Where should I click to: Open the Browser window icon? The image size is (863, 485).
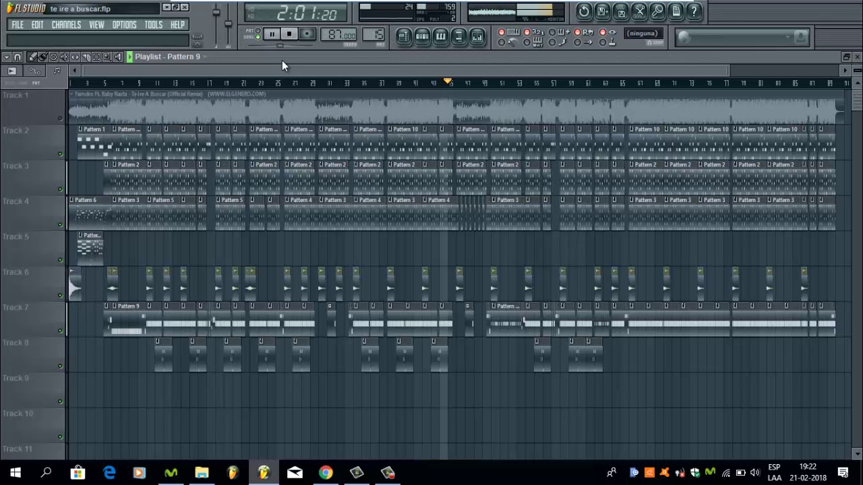point(458,36)
